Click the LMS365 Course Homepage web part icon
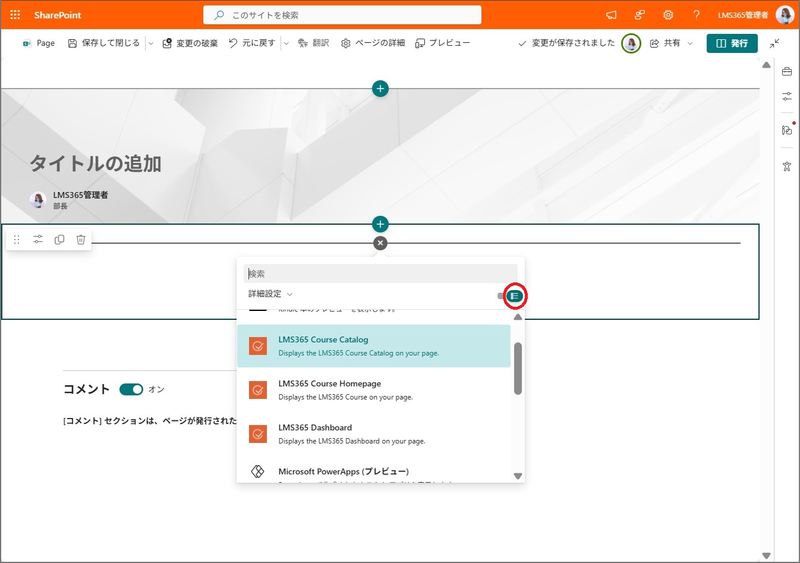The image size is (800, 563). 258,390
